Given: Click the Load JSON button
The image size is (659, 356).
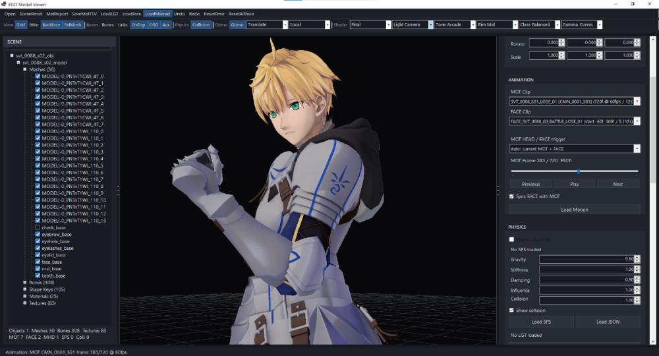Looking at the screenshot, I should (608, 322).
